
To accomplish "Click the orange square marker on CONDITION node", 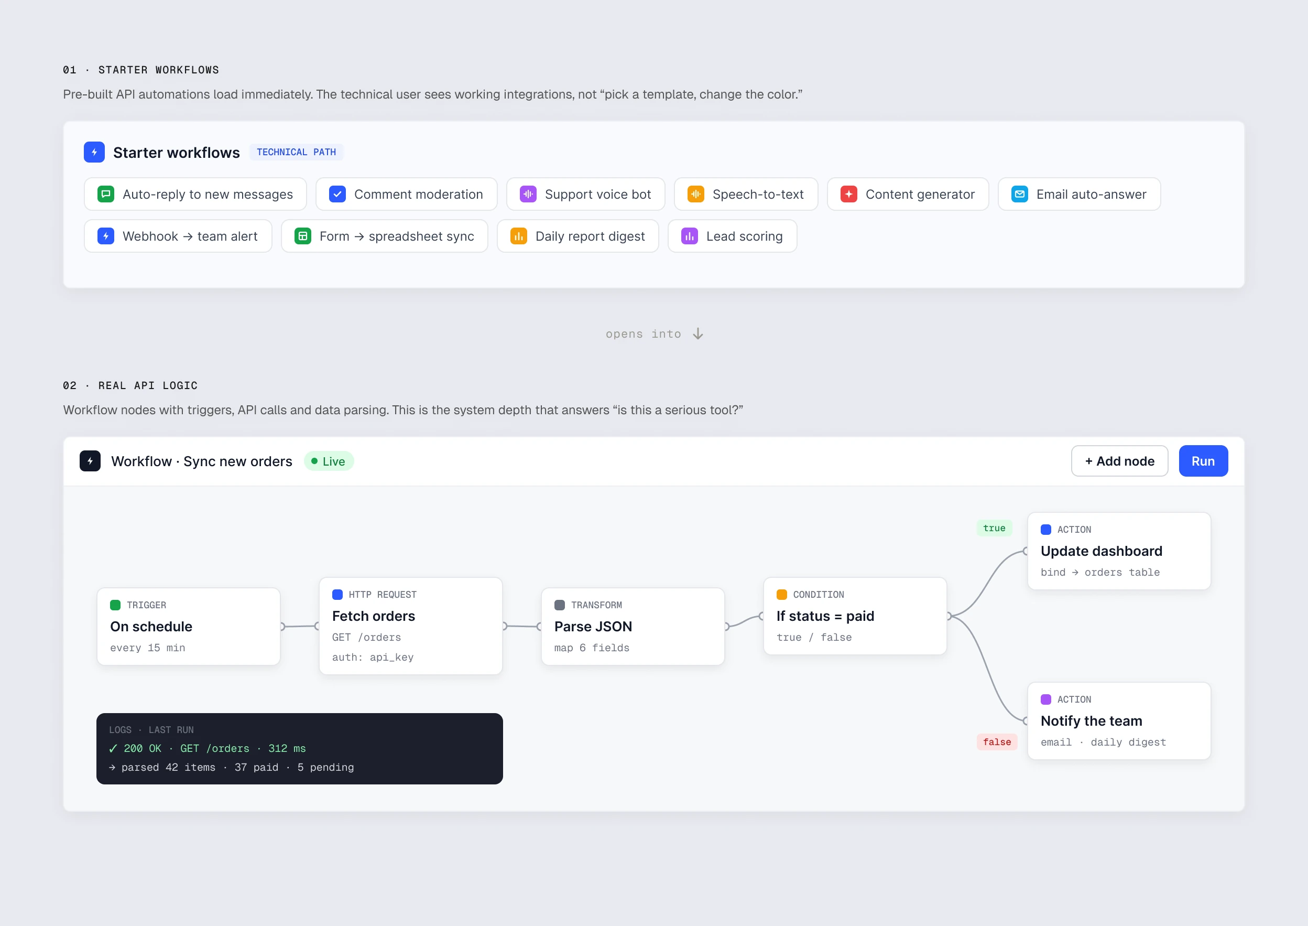I will [x=782, y=595].
